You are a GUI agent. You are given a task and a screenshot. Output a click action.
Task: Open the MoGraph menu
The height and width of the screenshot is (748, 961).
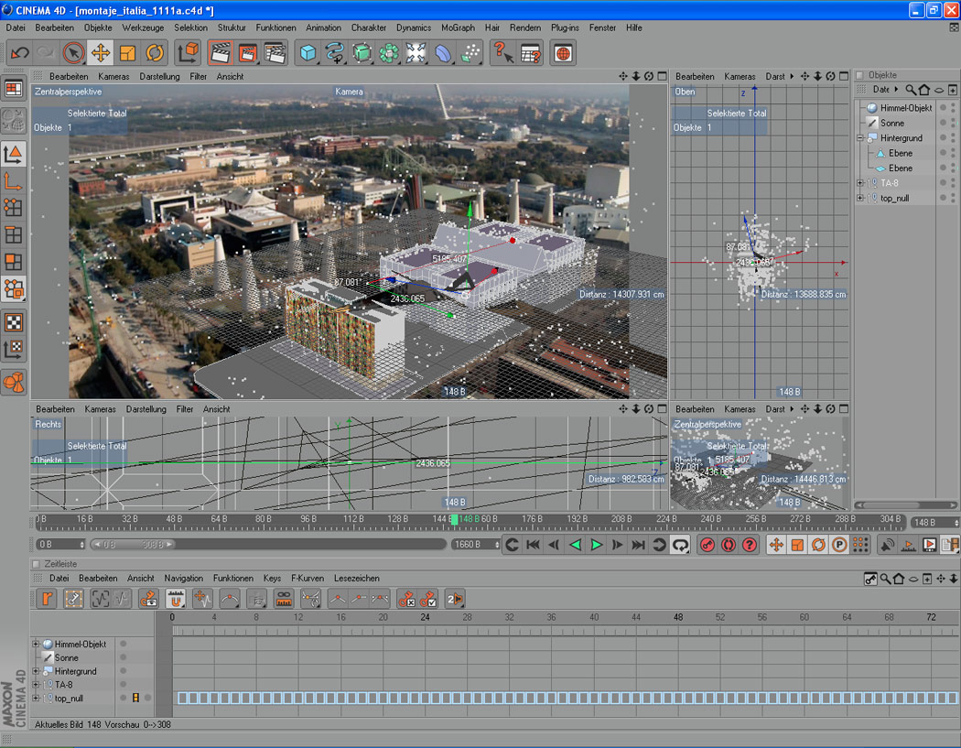tap(458, 27)
